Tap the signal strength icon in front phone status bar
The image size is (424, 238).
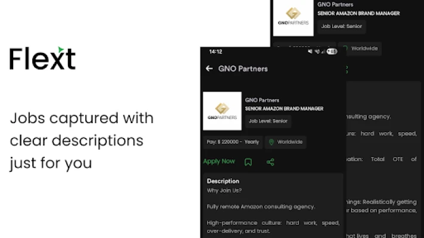325,52
